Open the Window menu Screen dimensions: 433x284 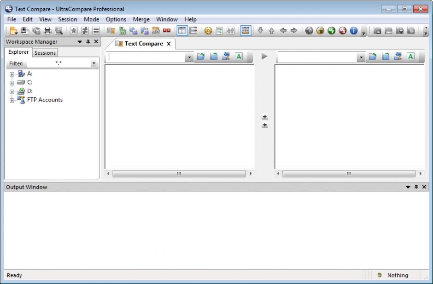[x=167, y=19]
